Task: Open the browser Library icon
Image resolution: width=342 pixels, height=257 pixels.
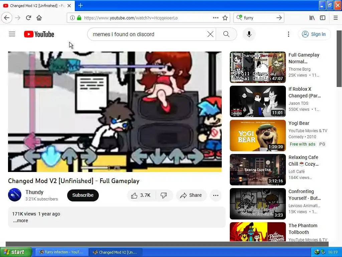Action: point(312,18)
